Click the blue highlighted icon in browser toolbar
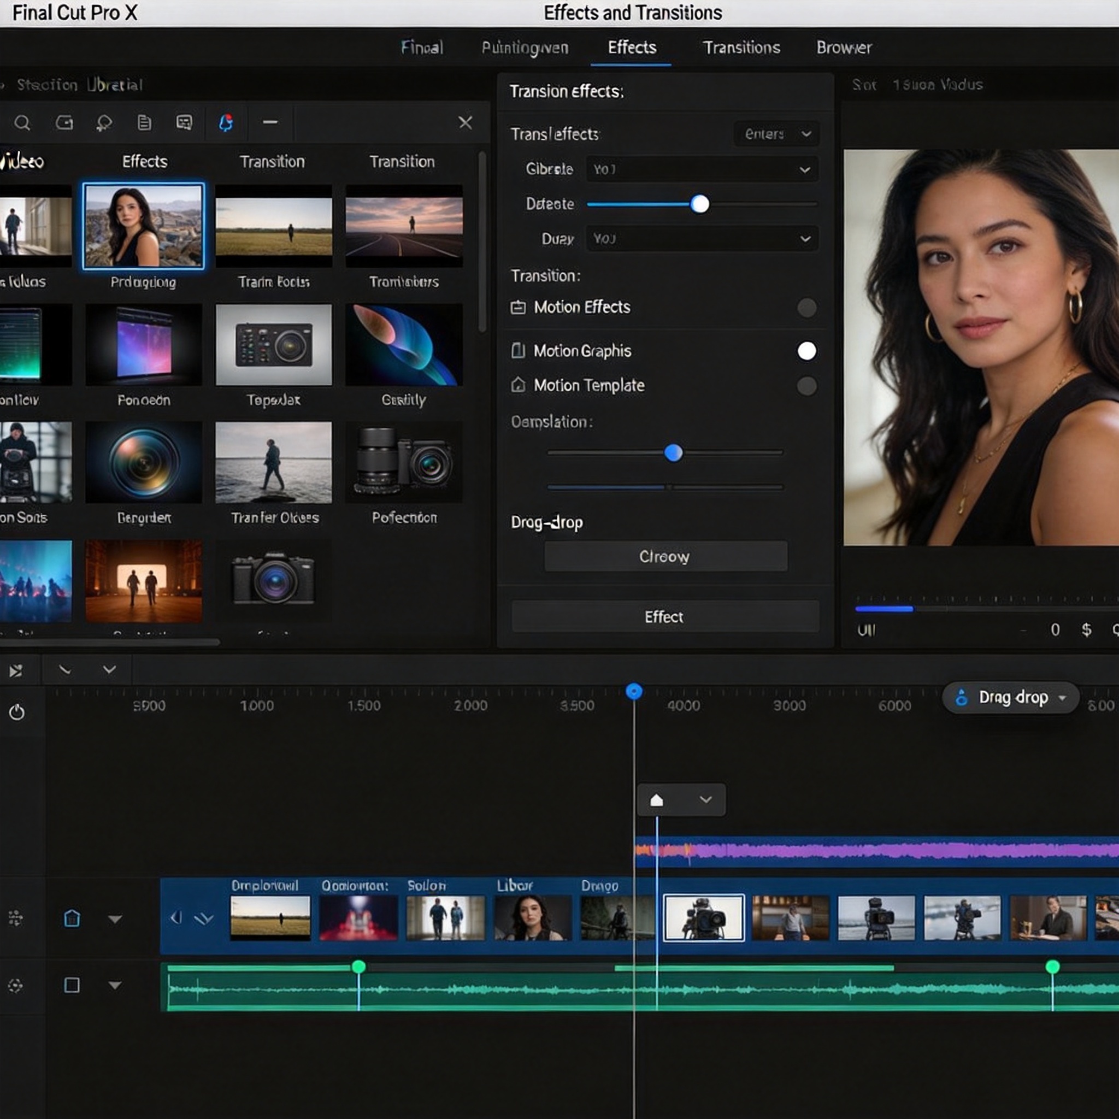 tap(226, 123)
